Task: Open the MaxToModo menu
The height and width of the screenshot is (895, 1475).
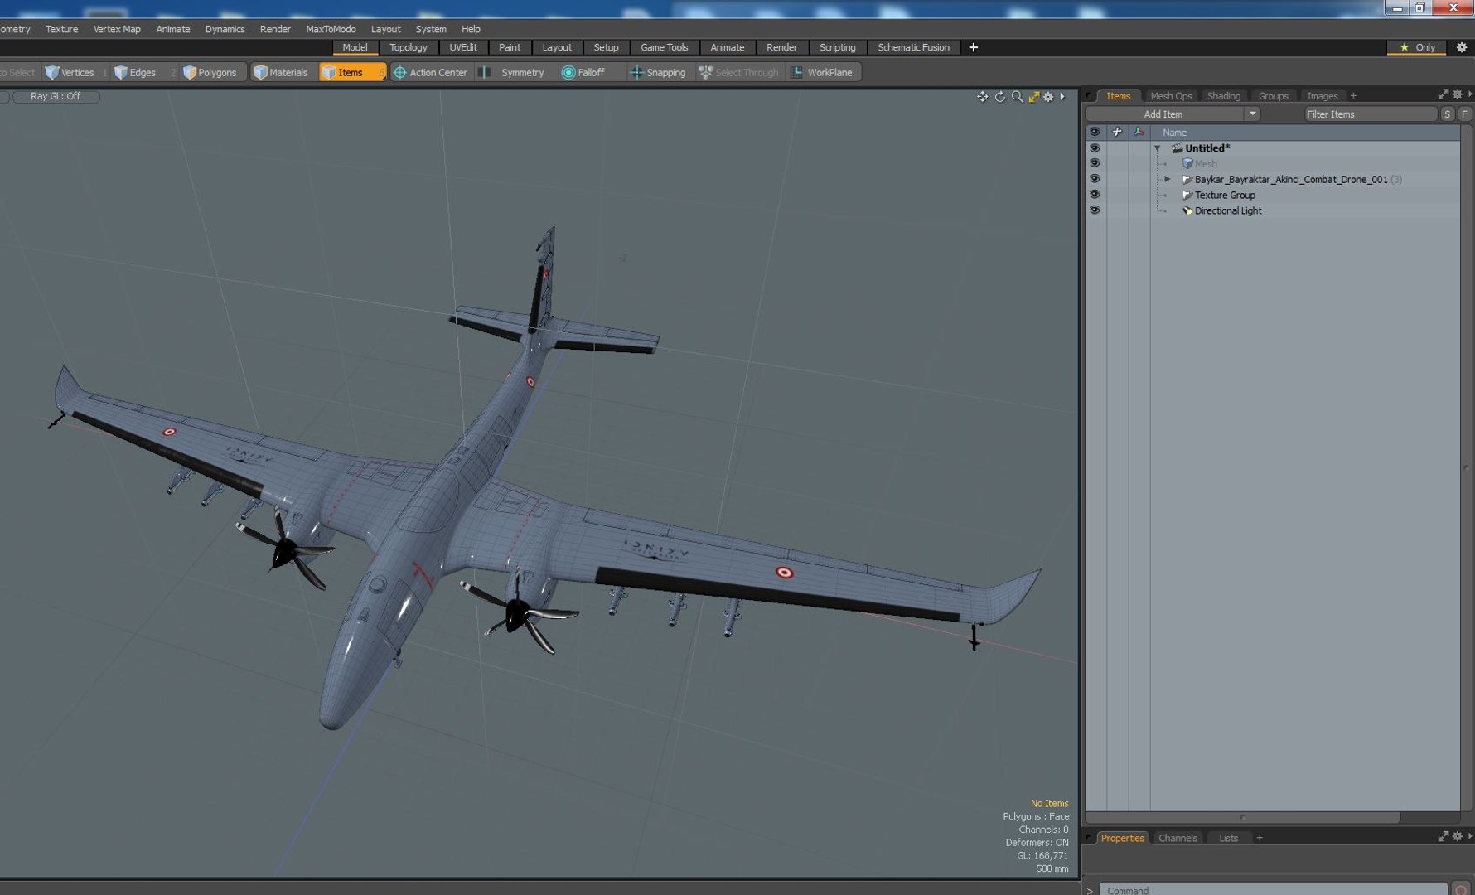Action: point(331,29)
